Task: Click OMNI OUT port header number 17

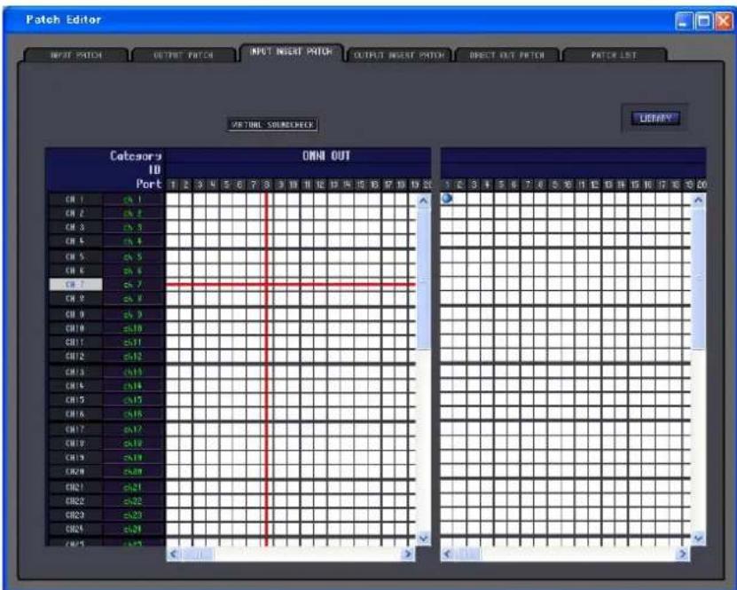Action: tap(388, 185)
